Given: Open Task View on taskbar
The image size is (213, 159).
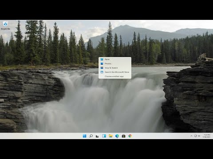Looking at the screenshot, I should click(x=97, y=136).
